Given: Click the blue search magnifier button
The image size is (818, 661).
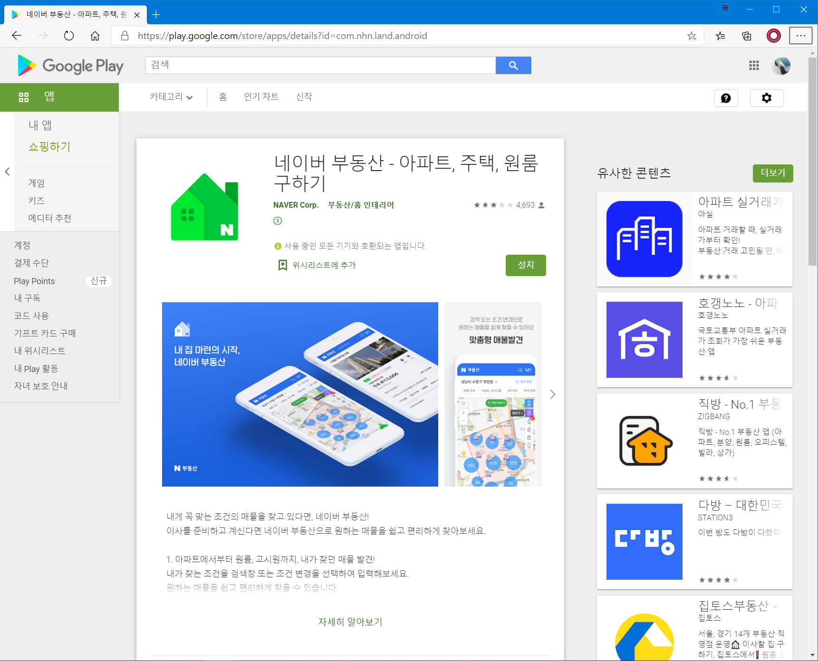Looking at the screenshot, I should point(513,66).
